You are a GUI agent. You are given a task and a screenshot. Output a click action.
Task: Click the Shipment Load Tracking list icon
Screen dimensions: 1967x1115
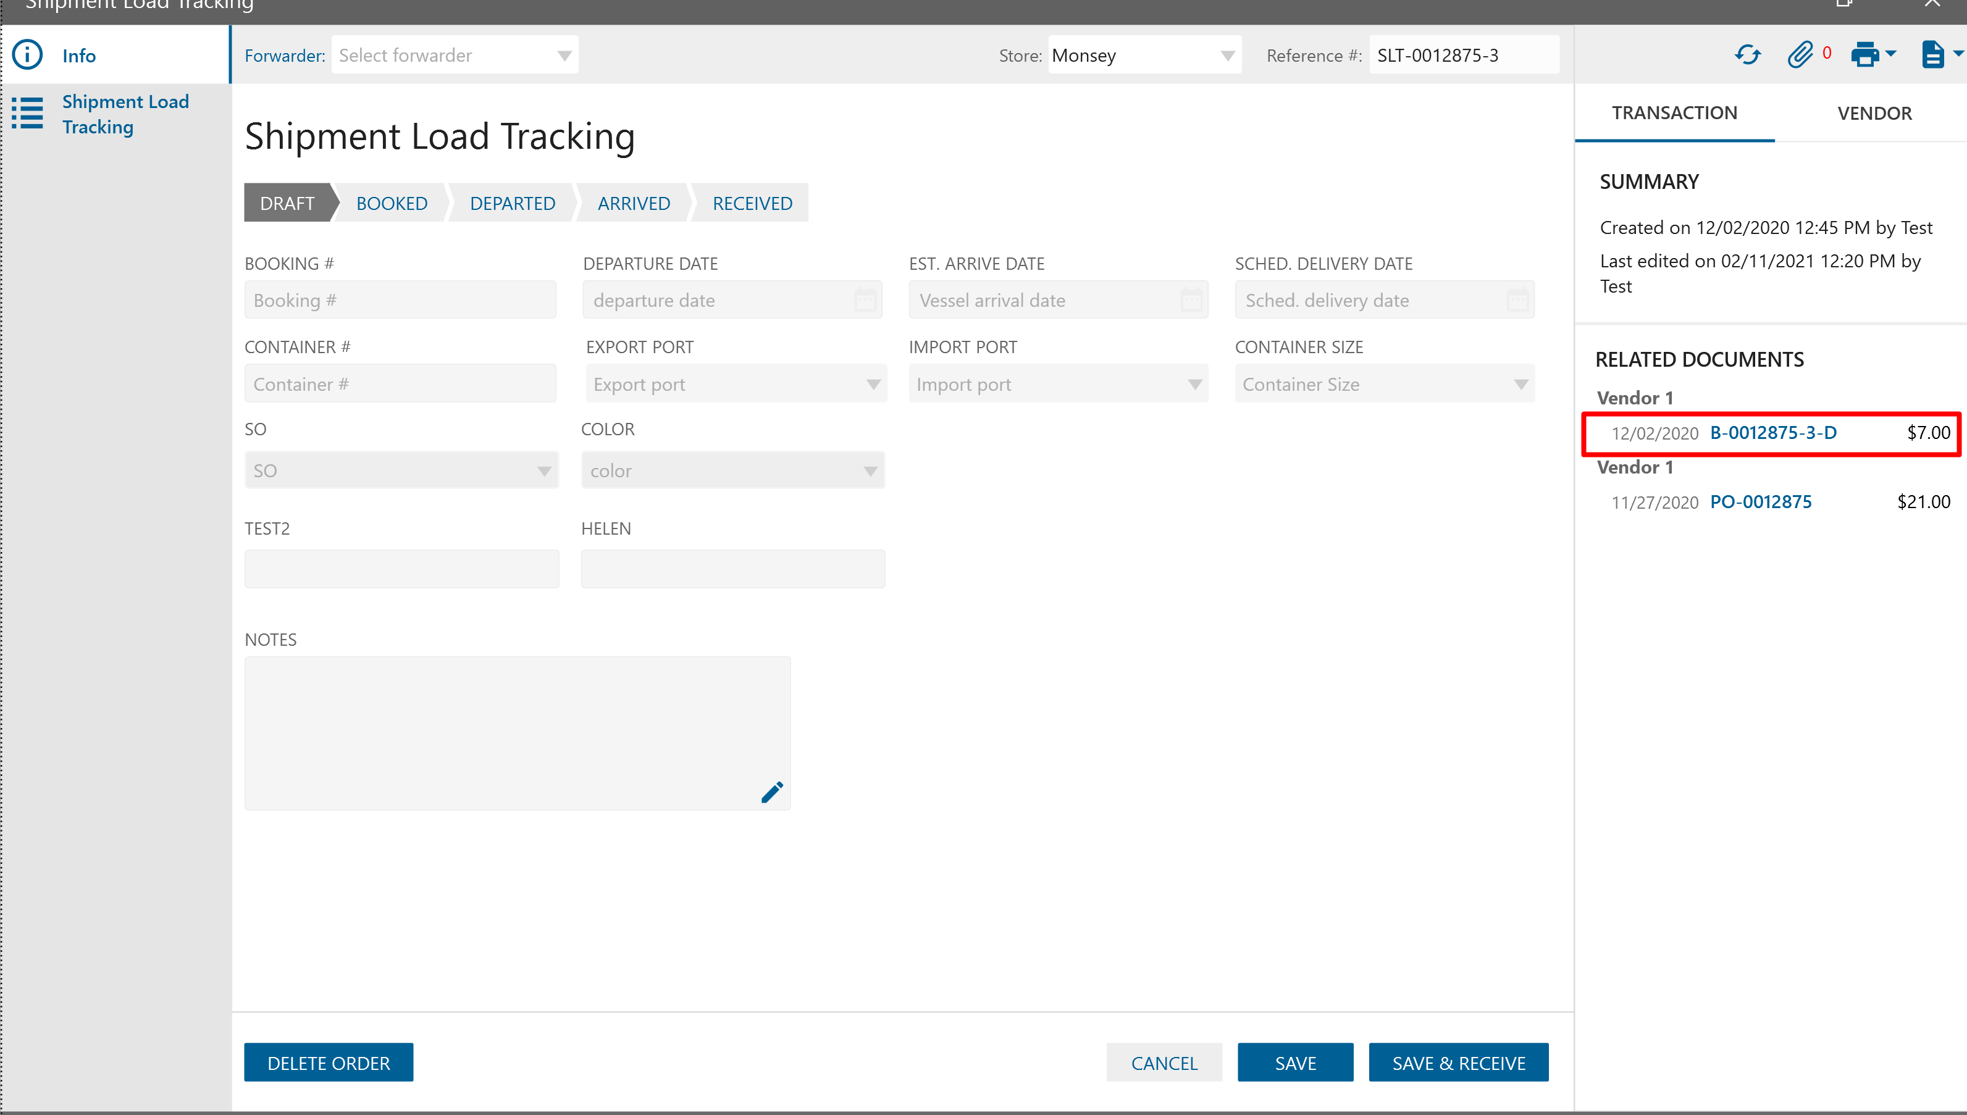pyautogui.click(x=28, y=114)
